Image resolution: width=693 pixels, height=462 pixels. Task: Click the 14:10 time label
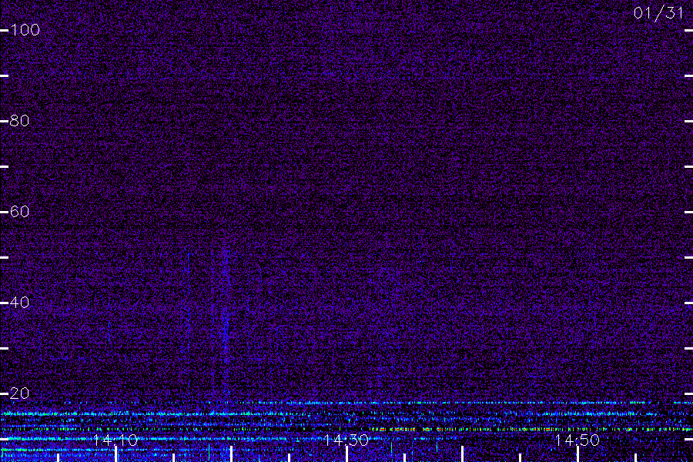[x=115, y=440]
